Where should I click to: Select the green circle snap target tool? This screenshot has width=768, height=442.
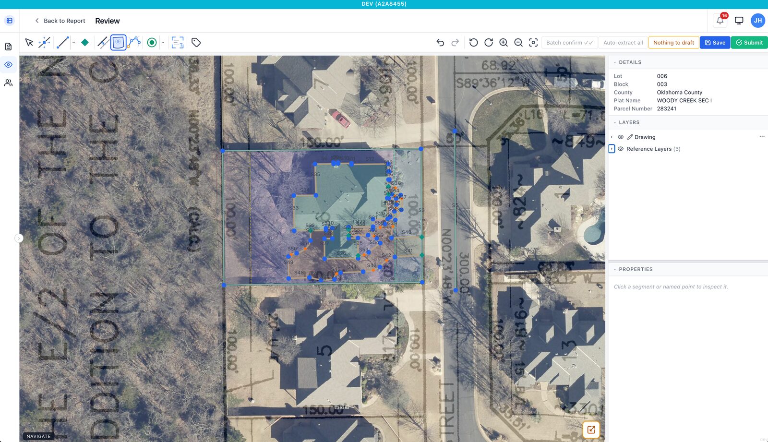pos(152,42)
